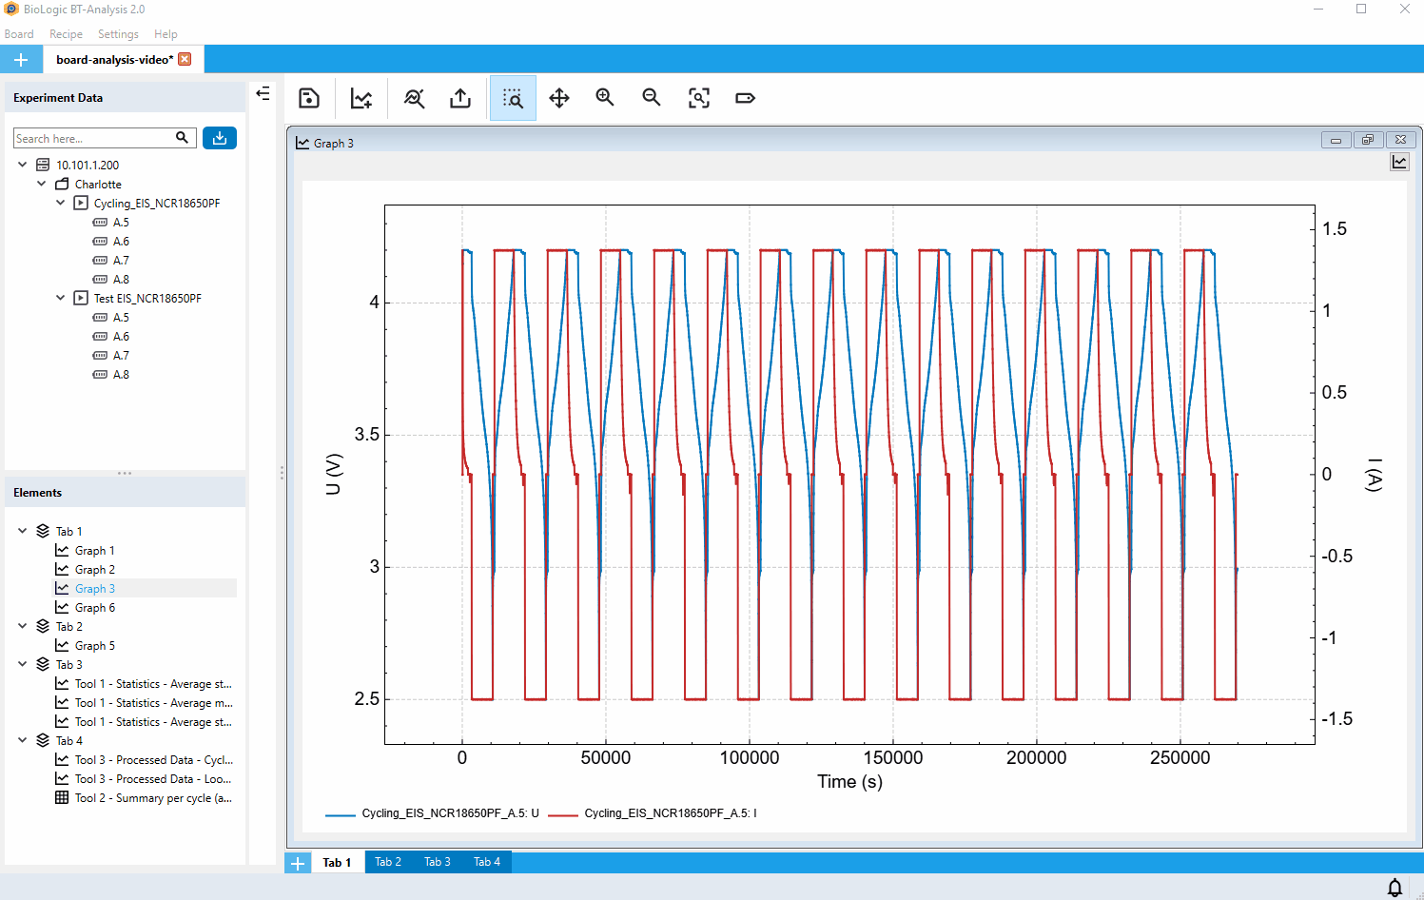
Task: Click the save board icon in toolbar
Action: point(308,98)
